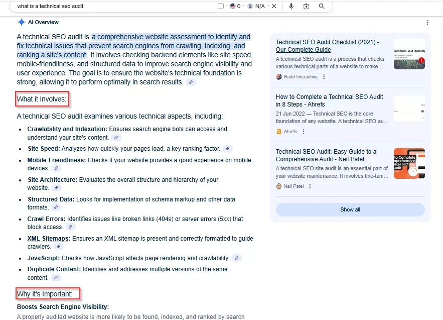Click the AI Overview sparkle icon
This screenshot has height=320, width=443.
pyautogui.click(x=22, y=22)
